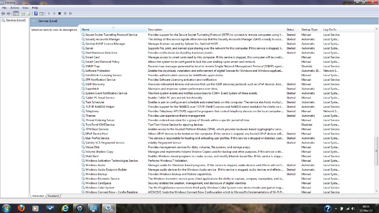Show hidden tray icons arrow
The height and width of the screenshot is (213, 379).
coord(336,209)
